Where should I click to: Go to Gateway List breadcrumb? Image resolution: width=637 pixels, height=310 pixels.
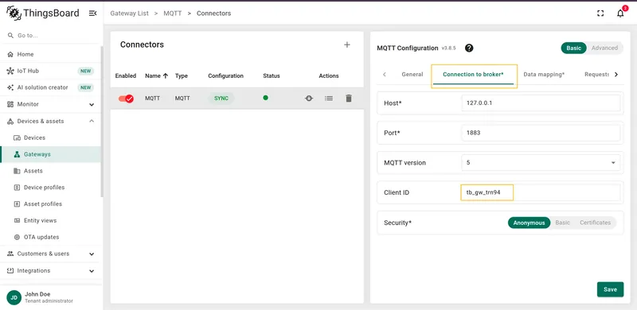tap(129, 14)
